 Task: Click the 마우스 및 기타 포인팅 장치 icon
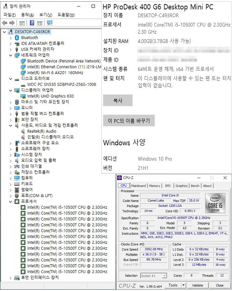17,102
